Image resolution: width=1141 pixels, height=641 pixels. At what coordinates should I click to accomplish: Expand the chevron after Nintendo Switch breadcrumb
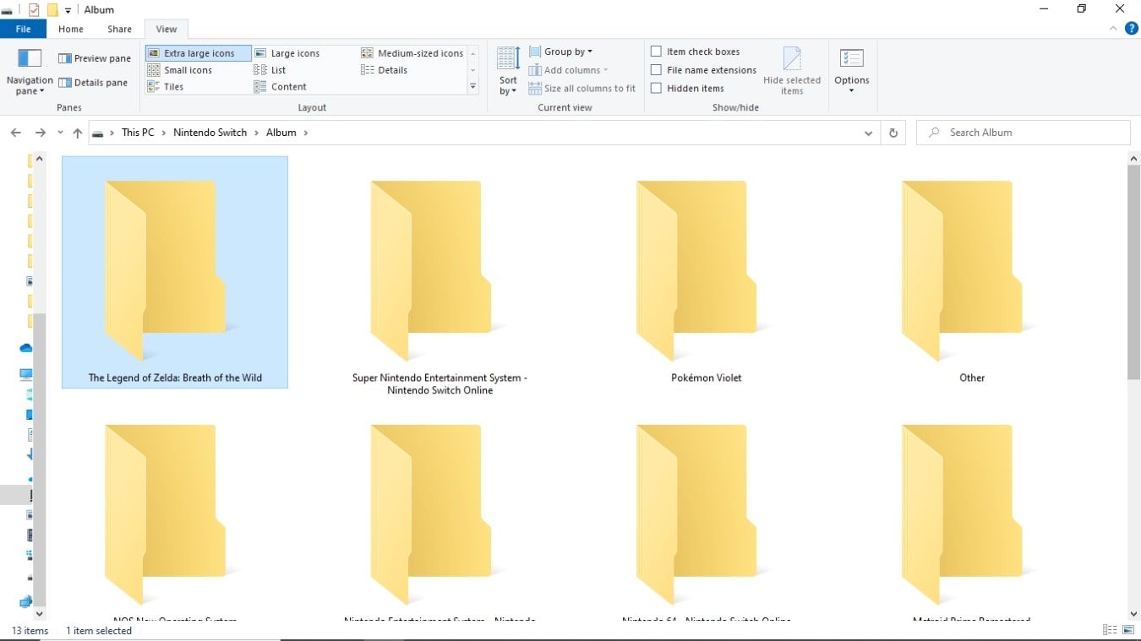[x=257, y=133]
